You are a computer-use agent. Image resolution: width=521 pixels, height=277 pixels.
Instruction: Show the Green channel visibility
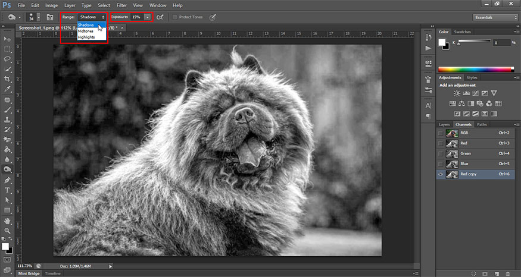(441, 153)
